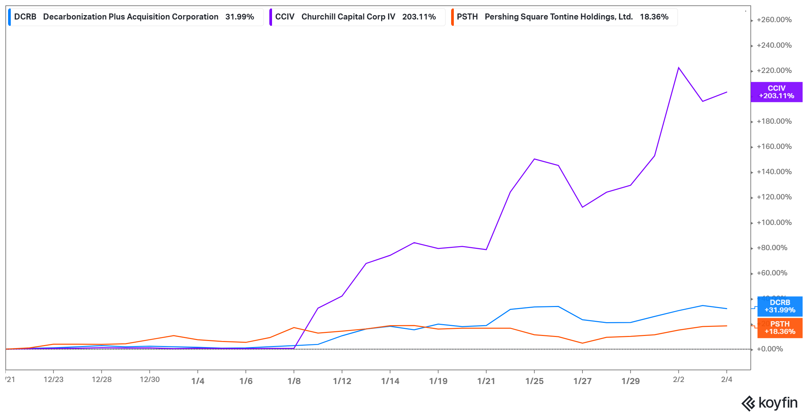Click the 1/25 date label
The height and width of the screenshot is (417, 808).
(x=534, y=381)
